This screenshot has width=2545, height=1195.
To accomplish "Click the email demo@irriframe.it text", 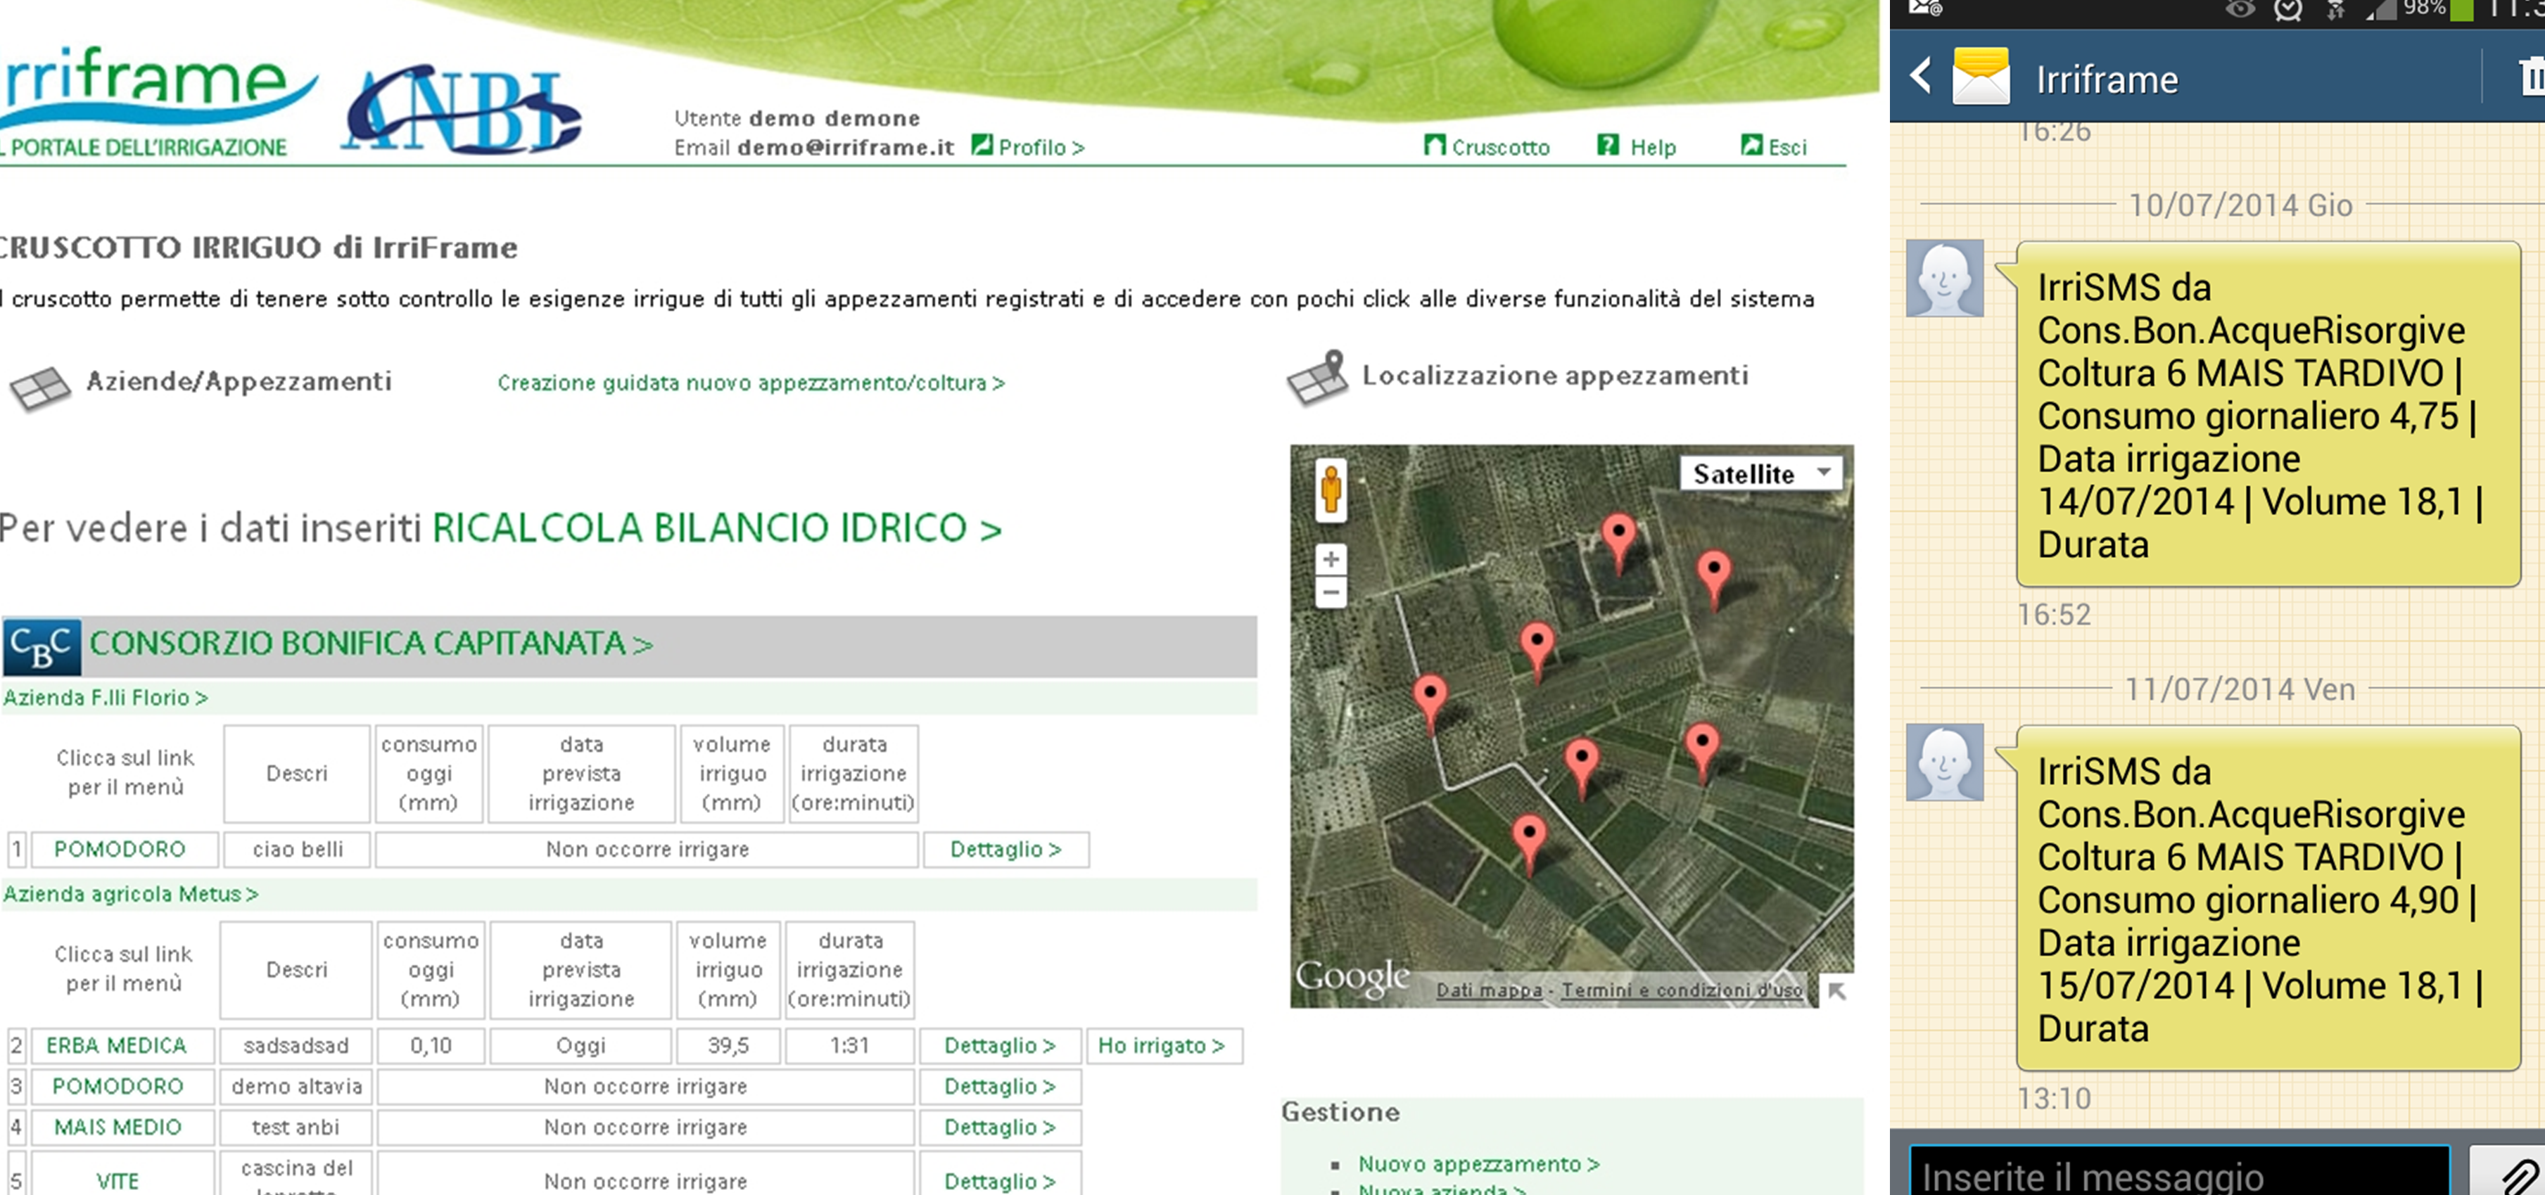I will pos(845,147).
